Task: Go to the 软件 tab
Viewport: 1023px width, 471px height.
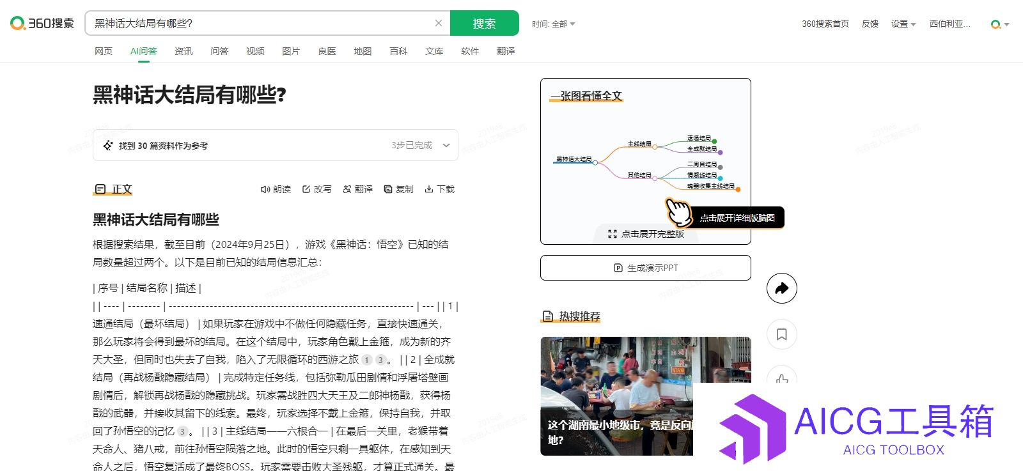Action: click(x=470, y=51)
